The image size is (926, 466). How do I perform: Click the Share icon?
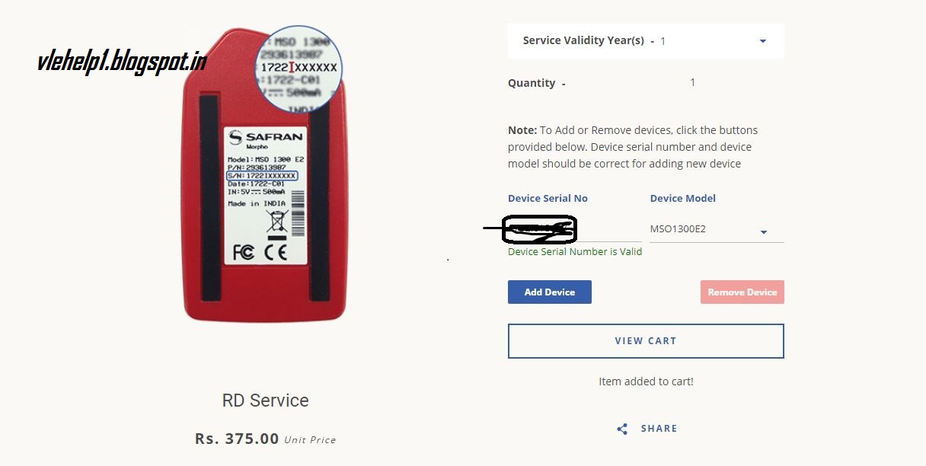[x=622, y=429]
